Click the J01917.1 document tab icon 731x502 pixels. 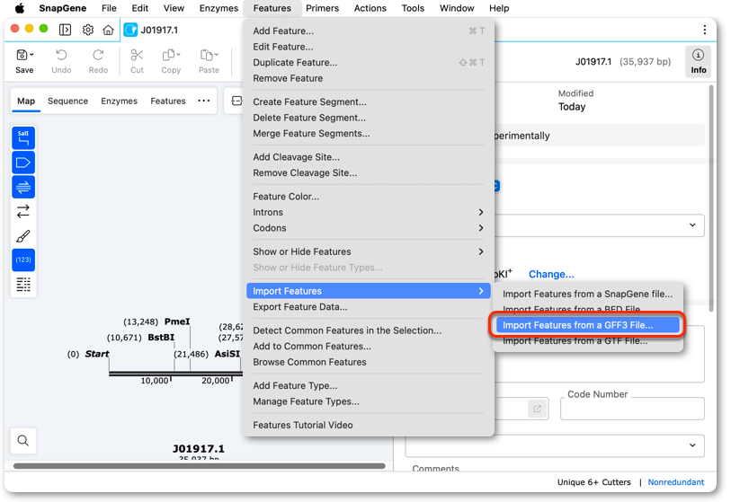pyautogui.click(x=130, y=30)
